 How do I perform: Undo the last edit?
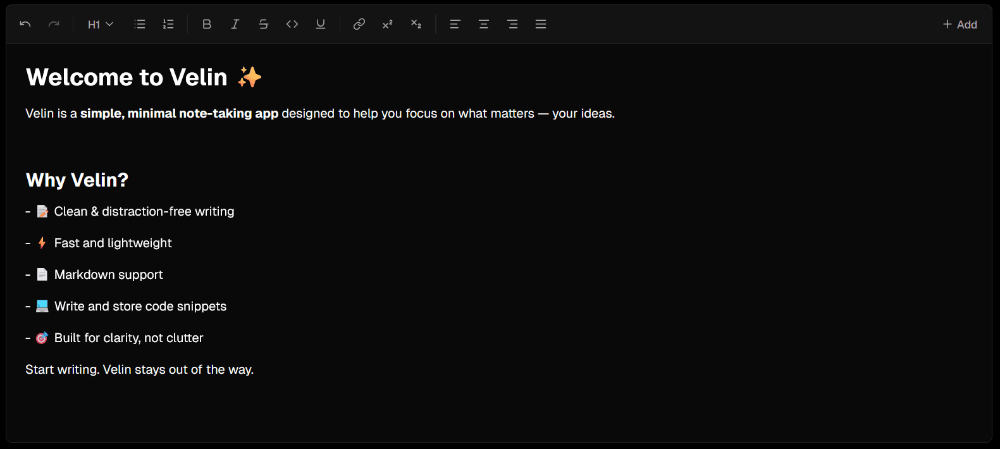tap(25, 24)
